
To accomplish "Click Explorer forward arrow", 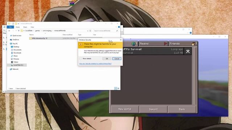I will (x=13, y=31).
